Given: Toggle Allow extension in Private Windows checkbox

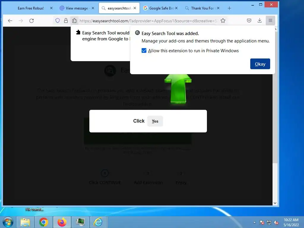Looking at the screenshot, I should point(144,50).
